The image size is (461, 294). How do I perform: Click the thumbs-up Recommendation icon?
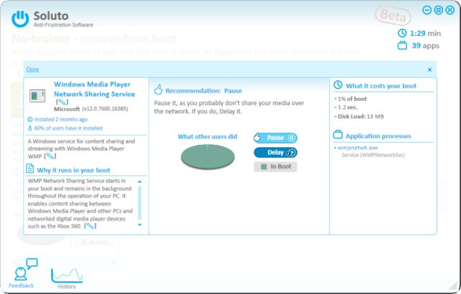pos(158,89)
